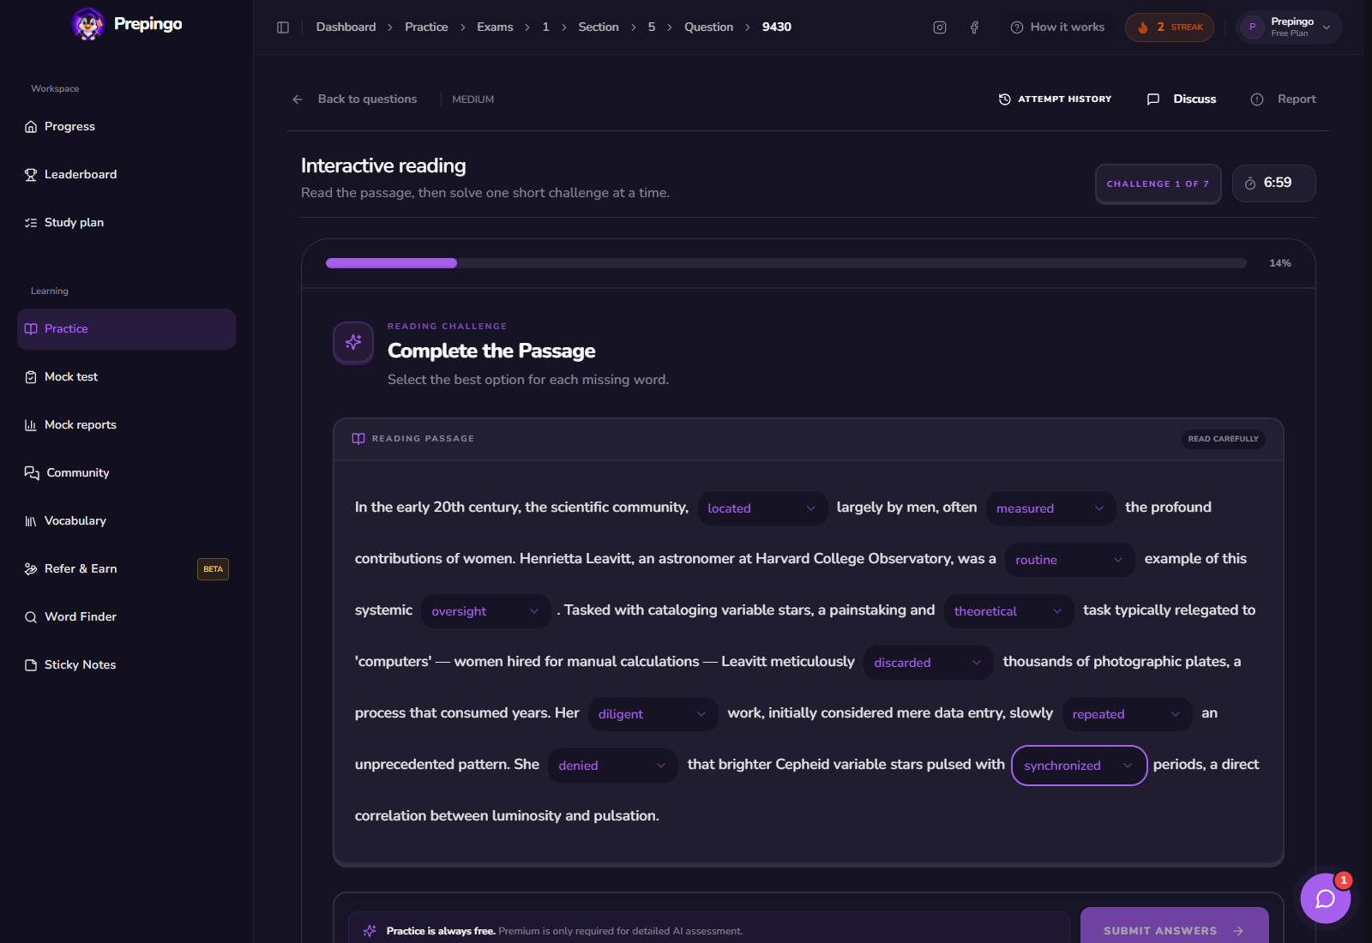The width and height of the screenshot is (1372, 943).
Task: Open the Prepingo account menu chevron
Action: pos(1327,27)
